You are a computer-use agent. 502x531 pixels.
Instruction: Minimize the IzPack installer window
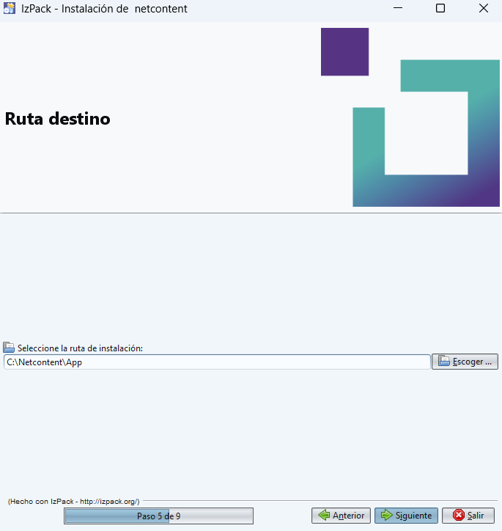click(x=398, y=9)
